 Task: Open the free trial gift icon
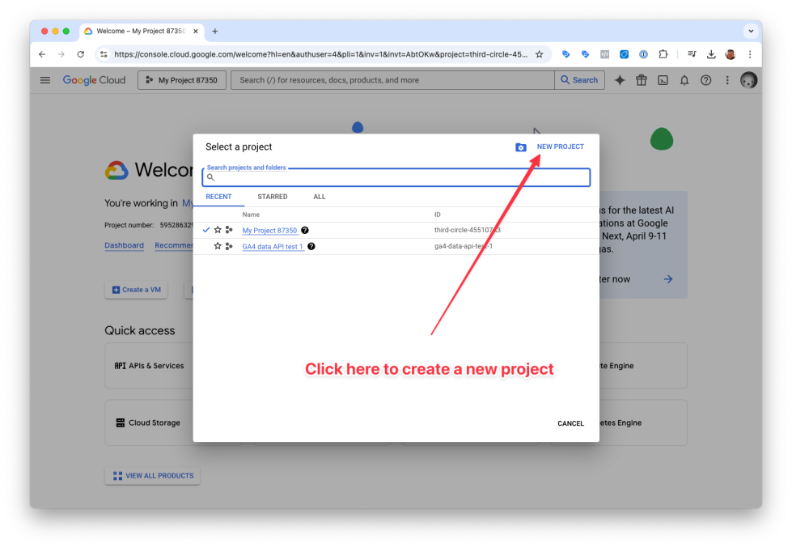coord(642,80)
